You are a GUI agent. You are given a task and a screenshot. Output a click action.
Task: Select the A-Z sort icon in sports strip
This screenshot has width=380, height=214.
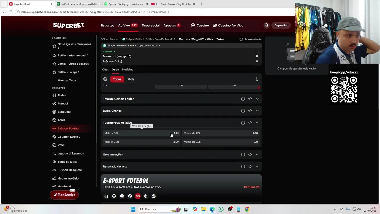pyautogui.click(x=106, y=196)
